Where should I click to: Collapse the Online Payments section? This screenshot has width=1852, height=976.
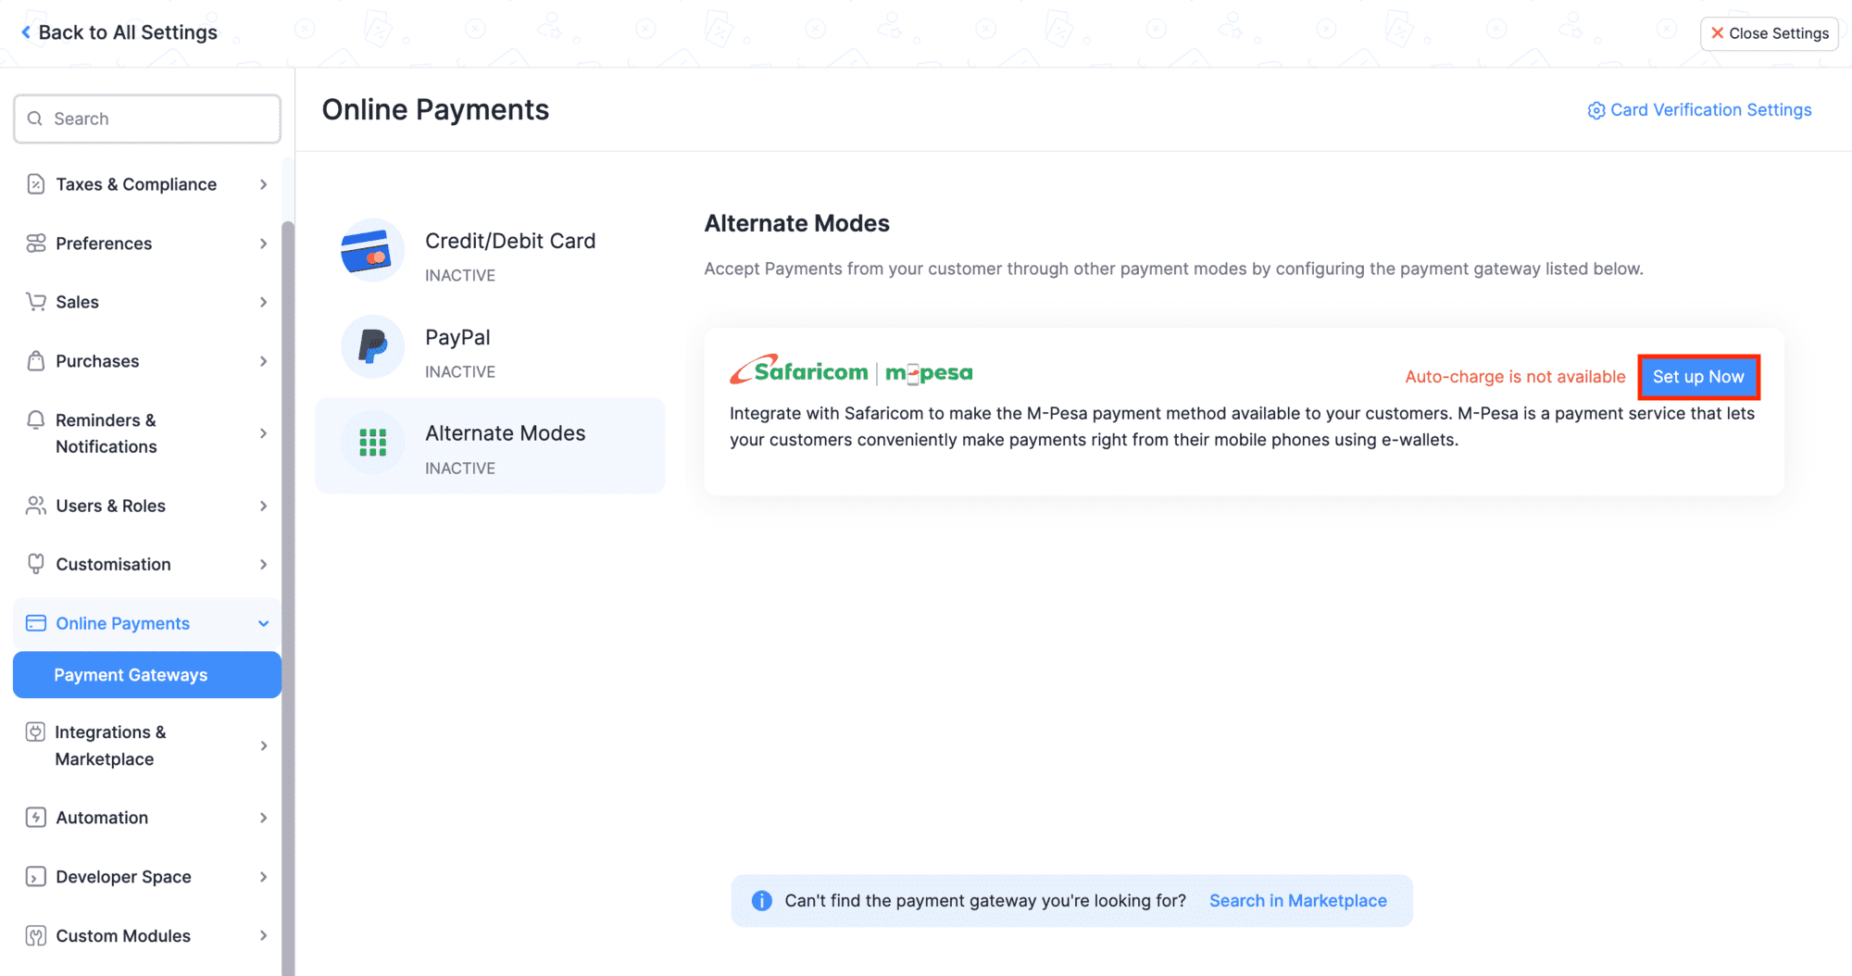264,623
